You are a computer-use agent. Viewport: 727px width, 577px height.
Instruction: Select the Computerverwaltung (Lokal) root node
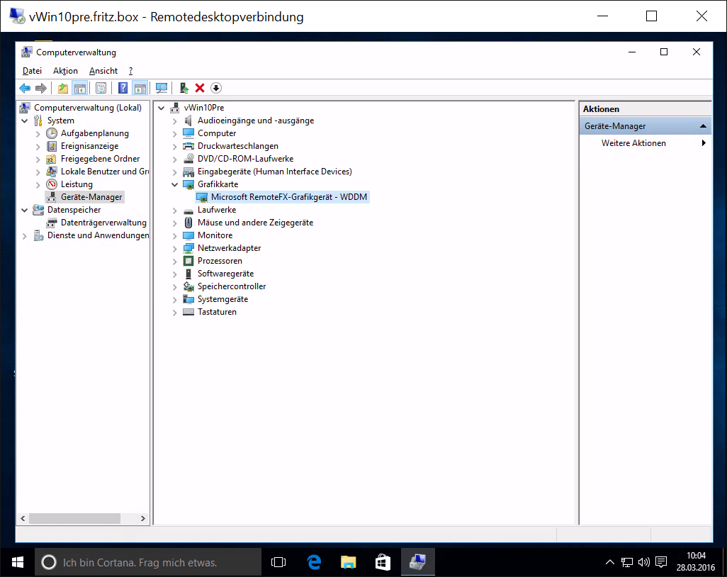click(88, 108)
